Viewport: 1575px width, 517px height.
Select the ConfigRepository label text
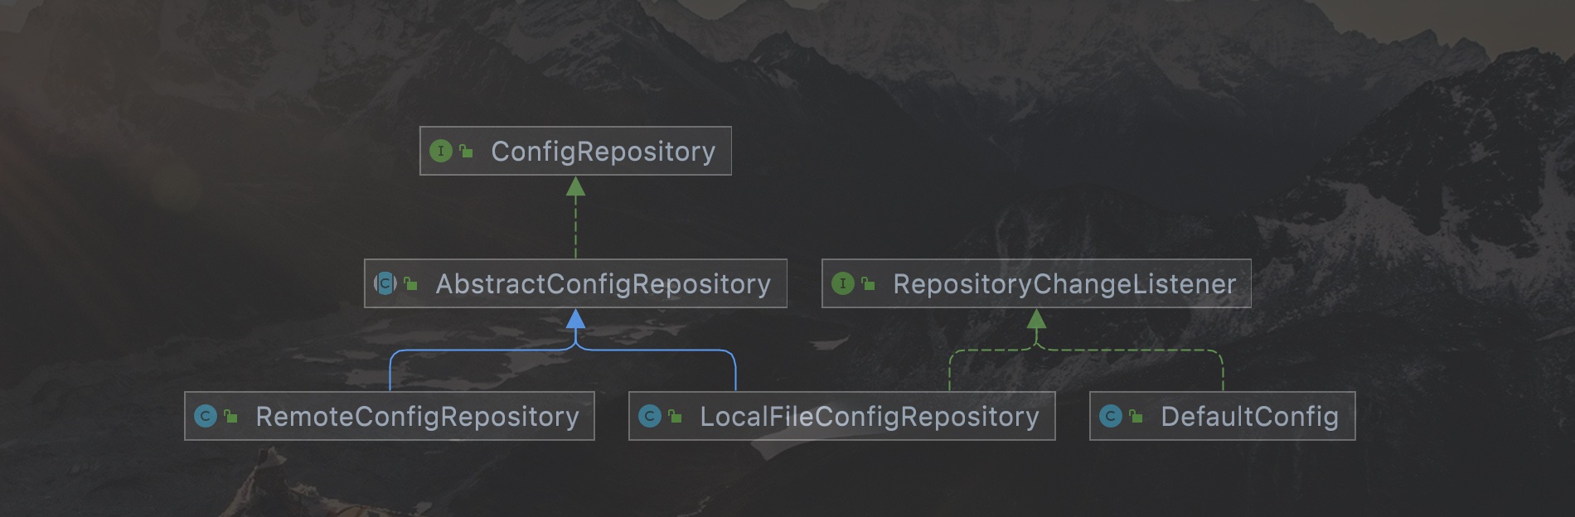[x=603, y=152]
